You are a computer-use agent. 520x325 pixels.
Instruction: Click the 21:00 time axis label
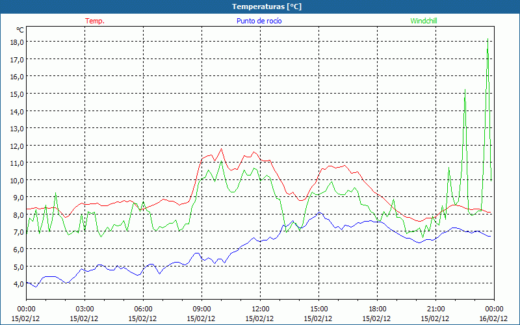tap(435, 309)
